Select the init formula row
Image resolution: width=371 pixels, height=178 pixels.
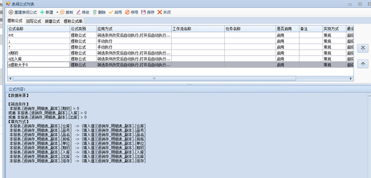pos(38,35)
